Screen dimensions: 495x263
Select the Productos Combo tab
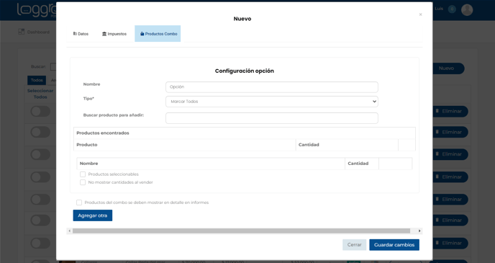pyautogui.click(x=158, y=34)
